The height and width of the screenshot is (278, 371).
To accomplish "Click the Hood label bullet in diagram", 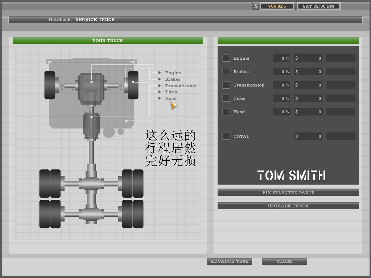I will 159,98.
